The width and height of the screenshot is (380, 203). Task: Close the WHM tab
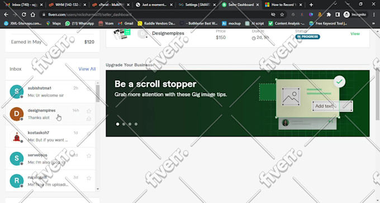click(x=84, y=5)
